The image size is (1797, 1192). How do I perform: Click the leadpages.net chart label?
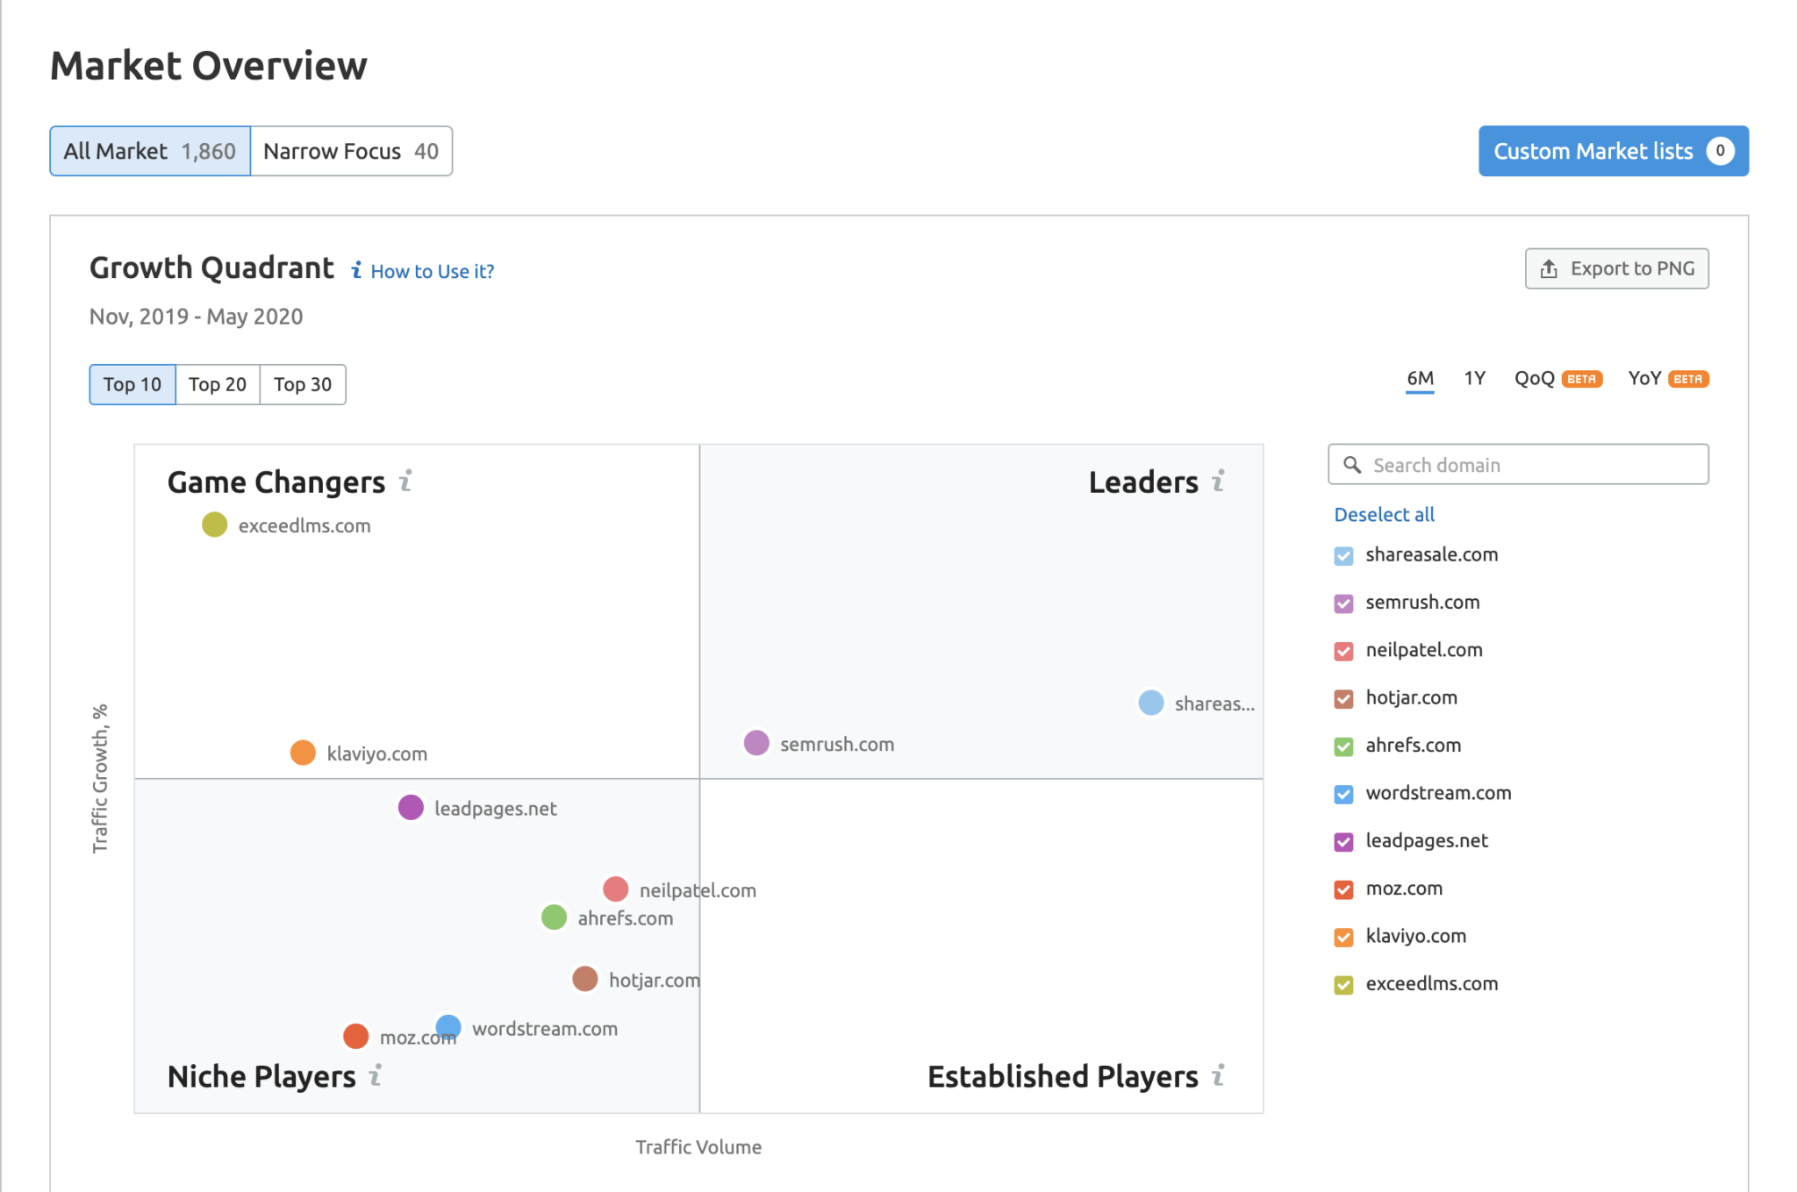tap(495, 809)
